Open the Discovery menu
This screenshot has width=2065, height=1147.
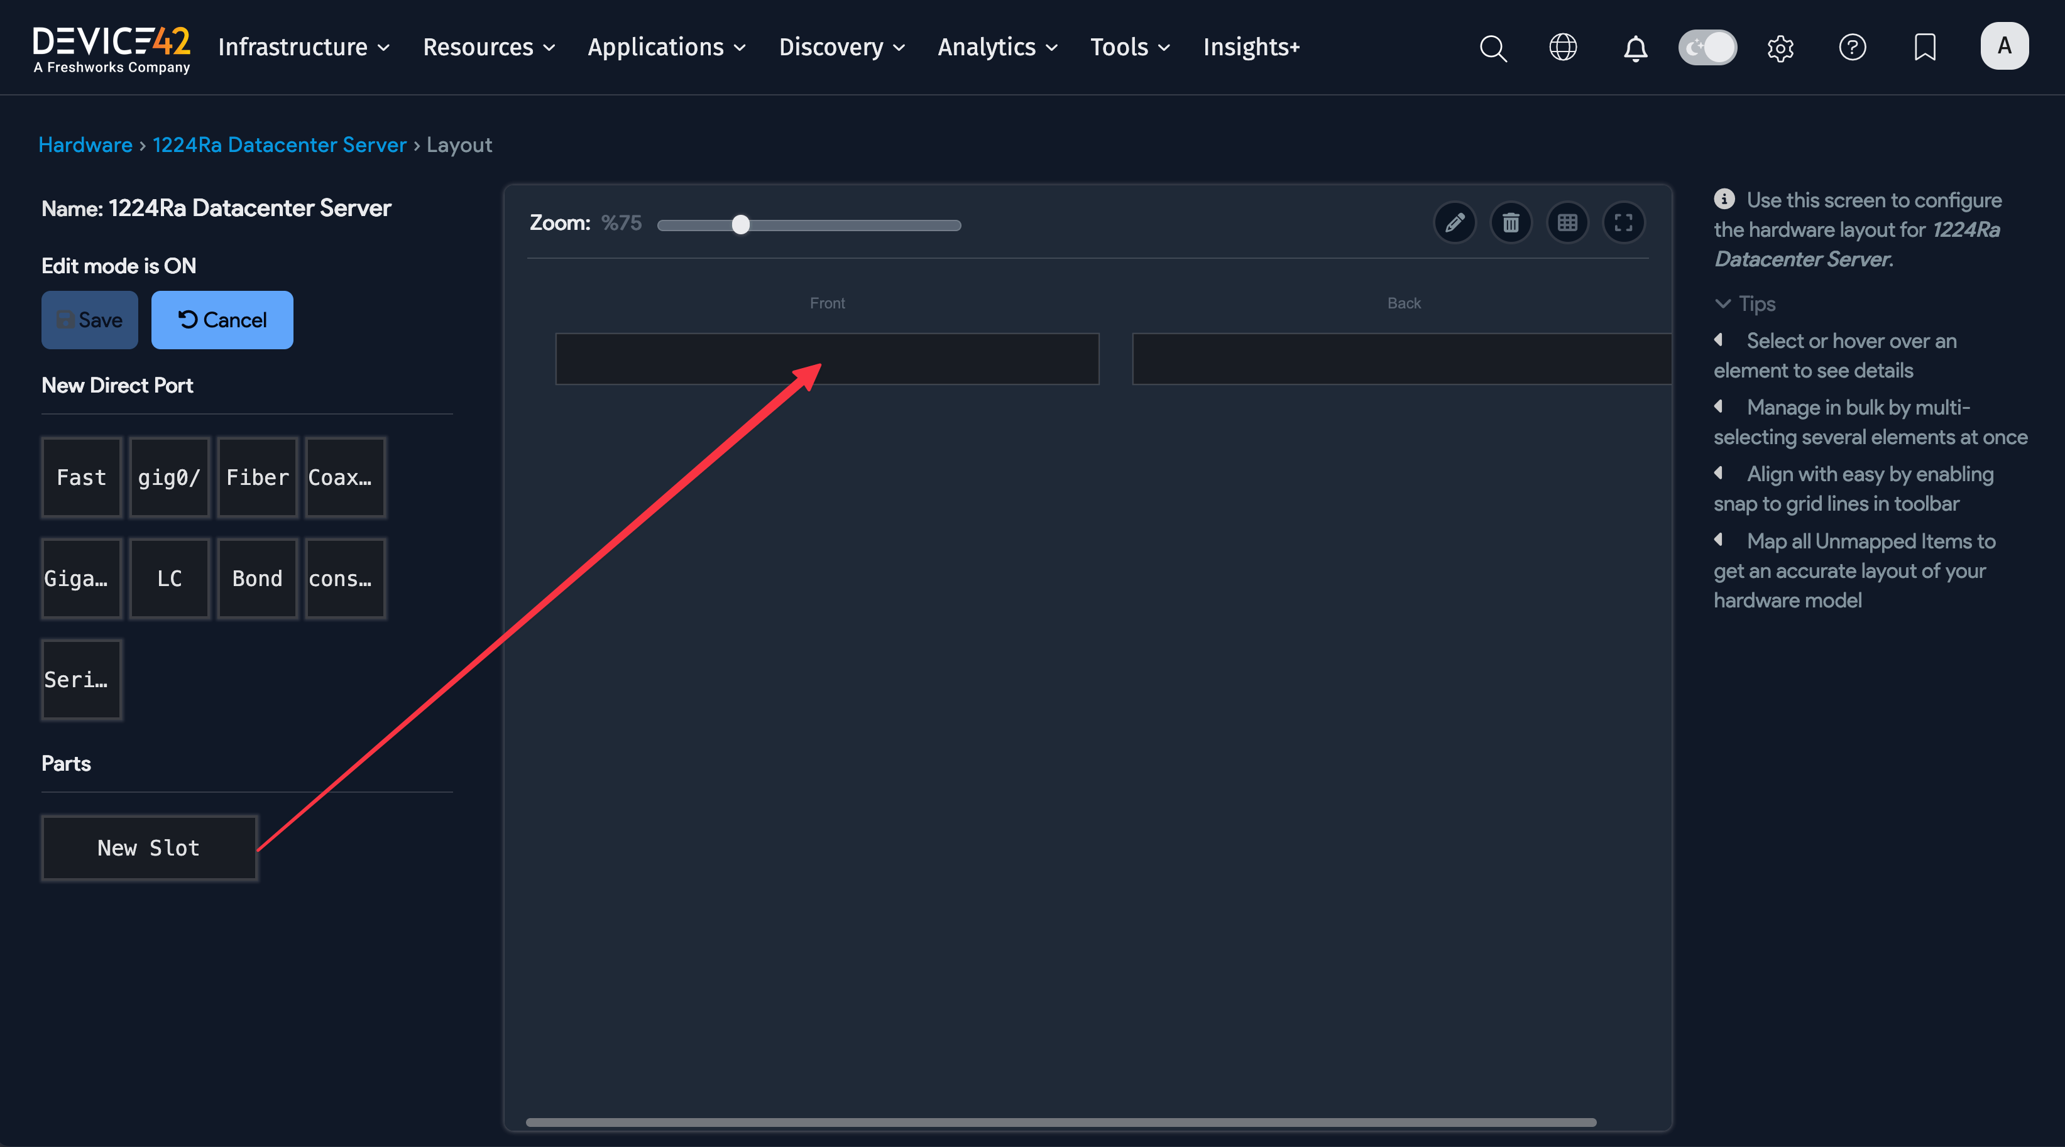coord(841,47)
